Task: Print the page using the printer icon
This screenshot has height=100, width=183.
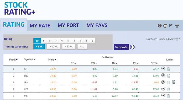Action: pyautogui.click(x=177, y=26)
